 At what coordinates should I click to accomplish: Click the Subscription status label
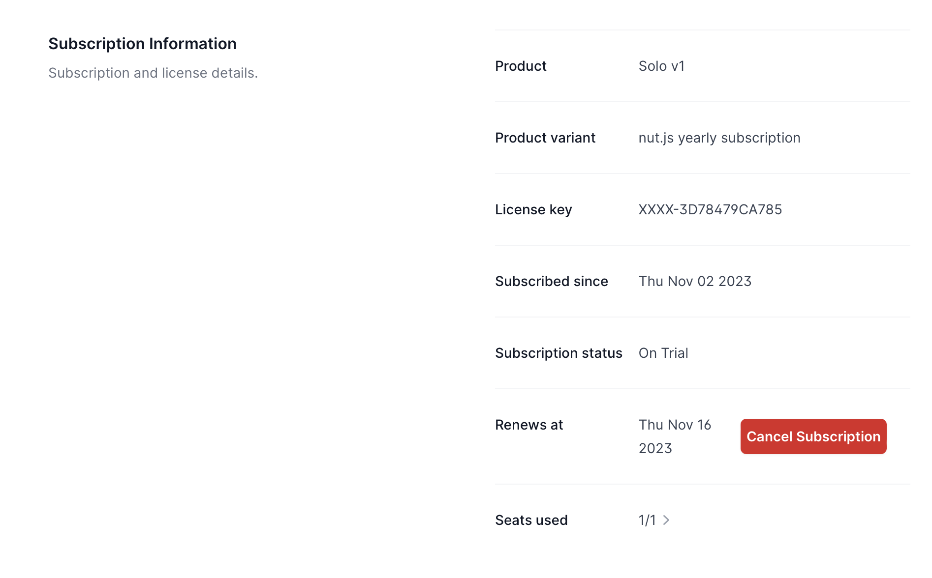(559, 353)
